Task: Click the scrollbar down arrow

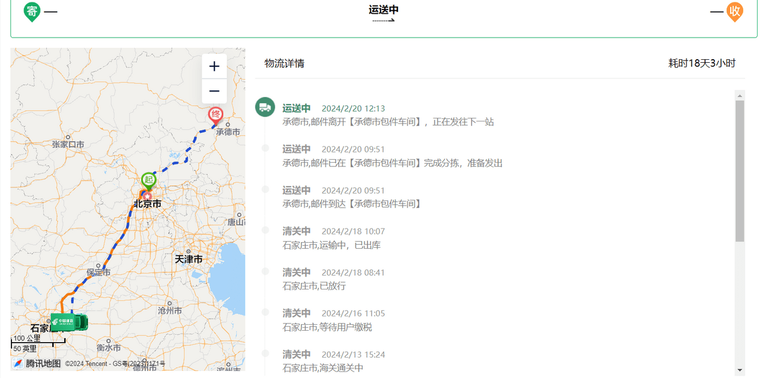Action: click(x=740, y=370)
